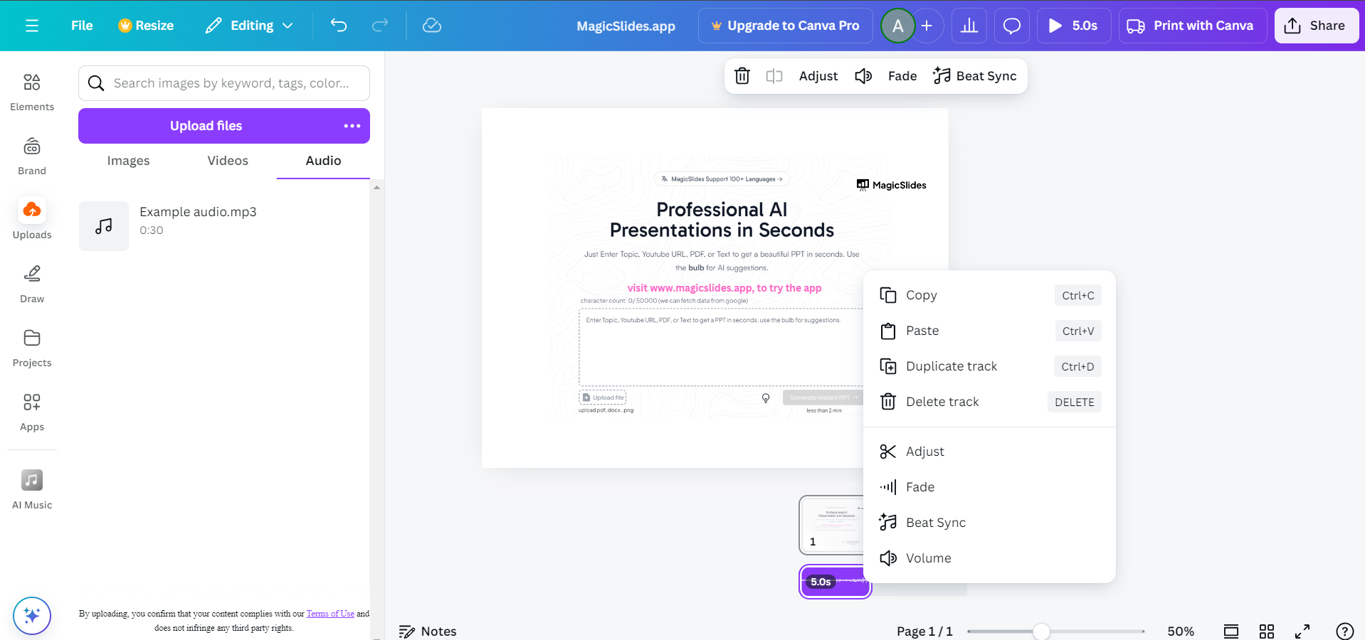Expand the Editing mode dropdown
Screen dimensions: 1365x640
tap(249, 26)
